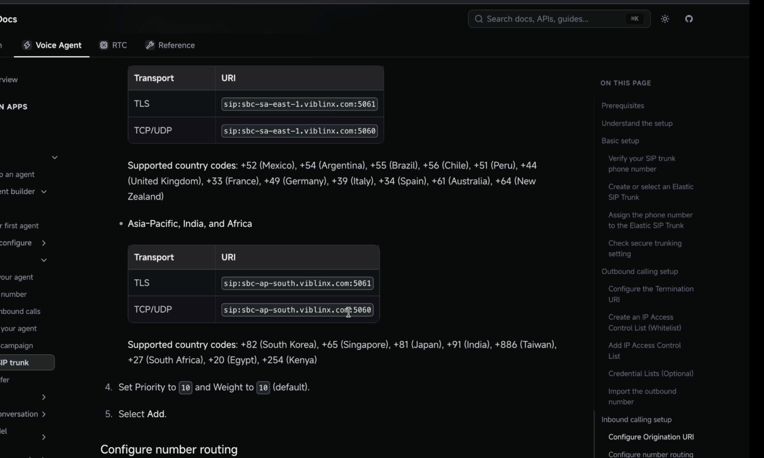Expand the 'configure' sidebar chevron
Image resolution: width=764 pixels, height=458 pixels.
coord(44,243)
